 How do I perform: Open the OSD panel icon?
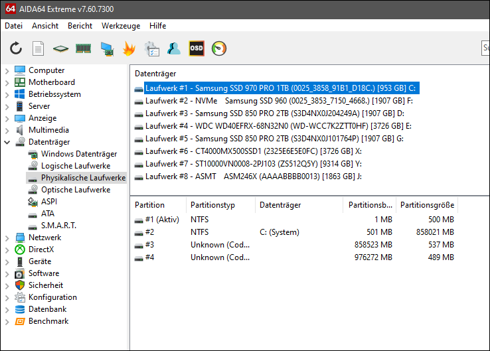[x=197, y=48]
